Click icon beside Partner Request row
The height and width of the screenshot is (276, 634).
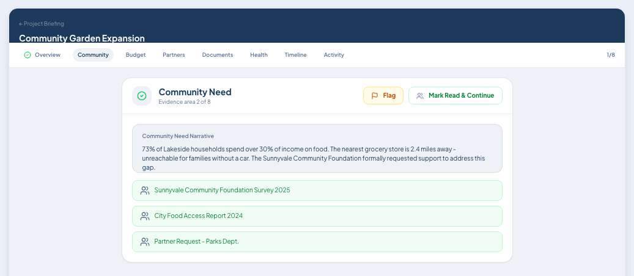(145, 242)
